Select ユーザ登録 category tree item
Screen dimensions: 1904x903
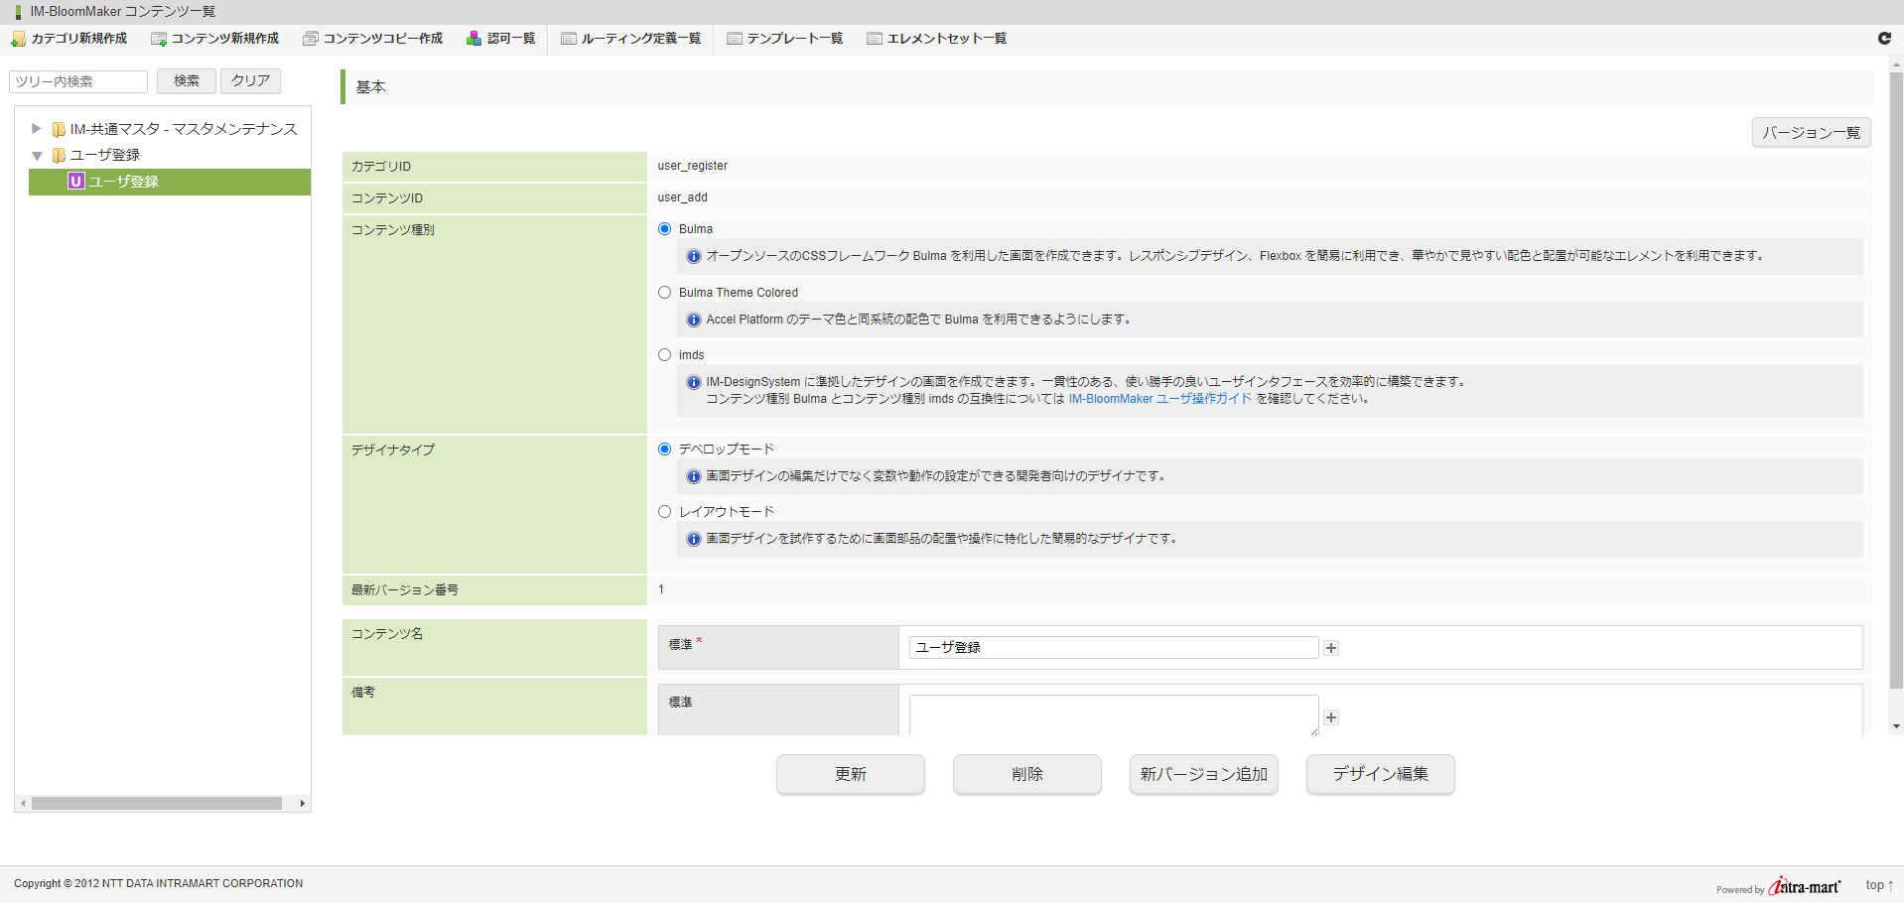(105, 155)
